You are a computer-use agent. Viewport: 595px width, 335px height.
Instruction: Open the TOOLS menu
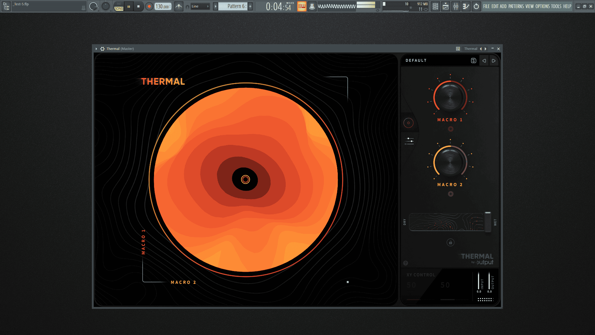point(556,6)
